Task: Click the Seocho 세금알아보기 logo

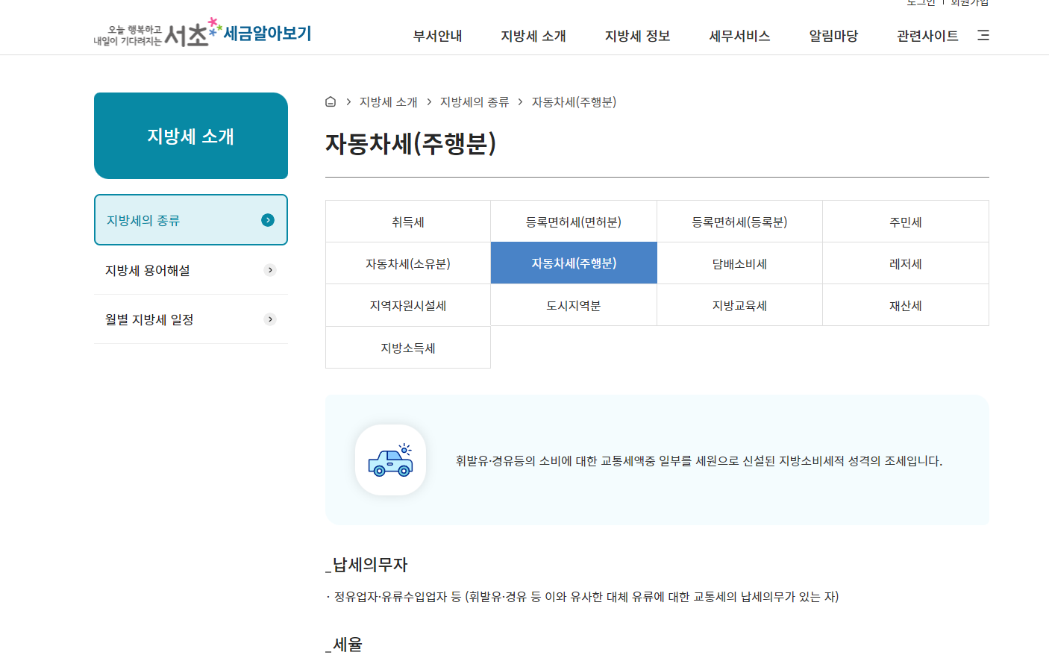Action: [202, 33]
